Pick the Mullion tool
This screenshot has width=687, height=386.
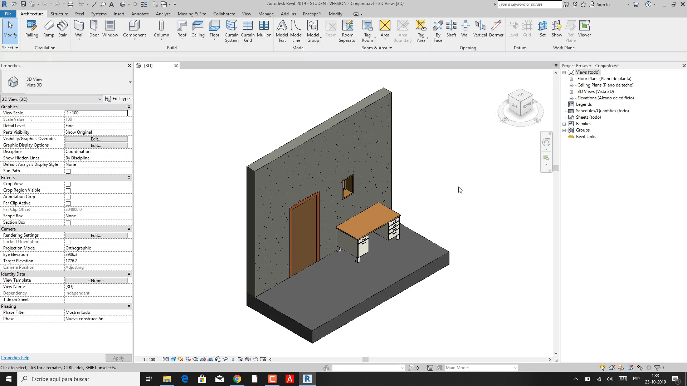[x=264, y=29]
